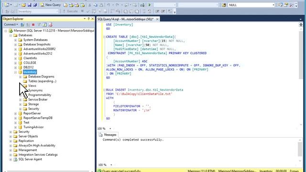Open the Messages pane zoom dropdown
This screenshot has width=306, height=172.
coord(111,165)
